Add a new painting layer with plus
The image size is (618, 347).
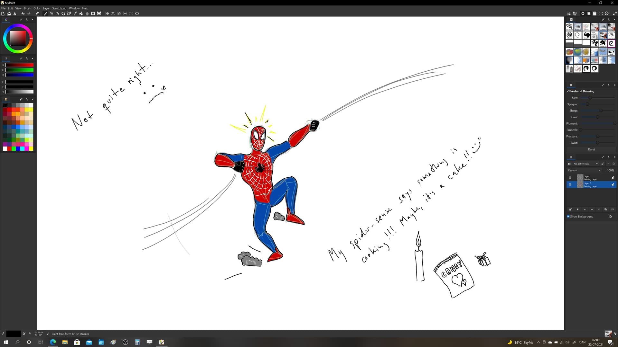coord(577,209)
